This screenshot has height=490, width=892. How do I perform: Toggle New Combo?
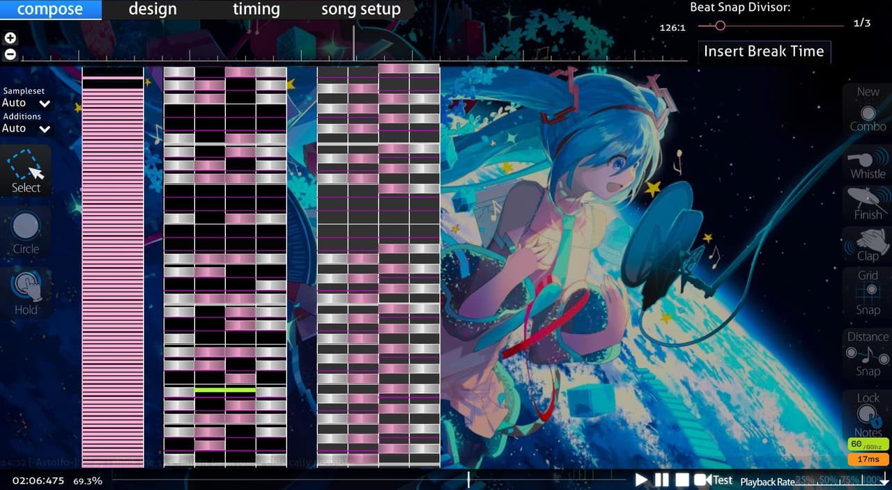[x=868, y=109]
